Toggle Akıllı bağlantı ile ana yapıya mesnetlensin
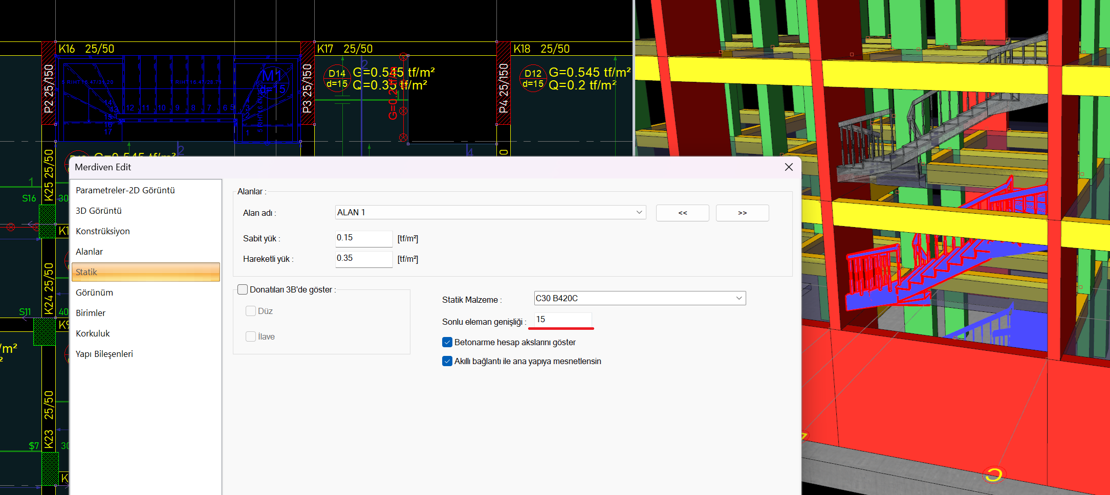Screen dimensions: 1110x495 pyautogui.click(x=447, y=361)
